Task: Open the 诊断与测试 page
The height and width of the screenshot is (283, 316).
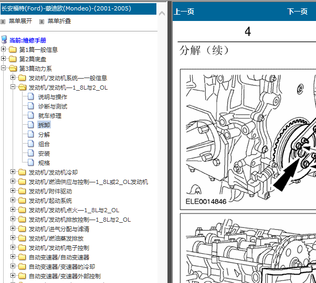Action: point(52,106)
